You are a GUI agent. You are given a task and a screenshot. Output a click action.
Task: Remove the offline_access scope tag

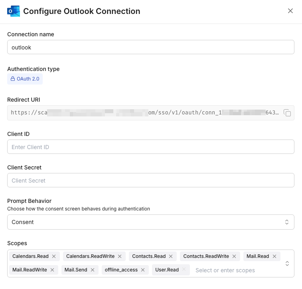pos(143,270)
